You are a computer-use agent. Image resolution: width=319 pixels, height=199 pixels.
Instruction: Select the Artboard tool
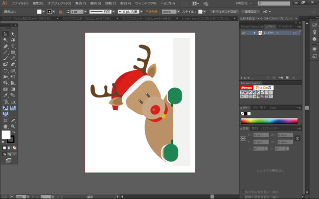(x=5, y=120)
